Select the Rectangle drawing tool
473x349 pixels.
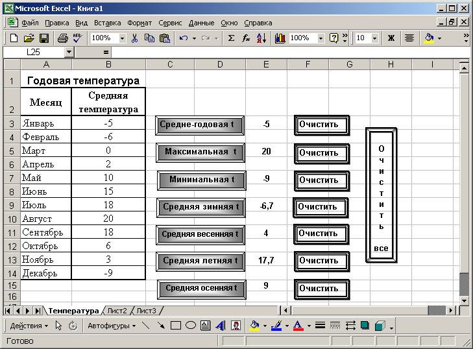click(176, 326)
